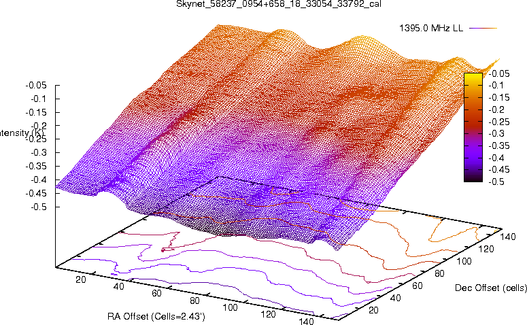Choose tick 140 on the RA Offset axis
Screen dimensions: 527x325
[306, 321]
